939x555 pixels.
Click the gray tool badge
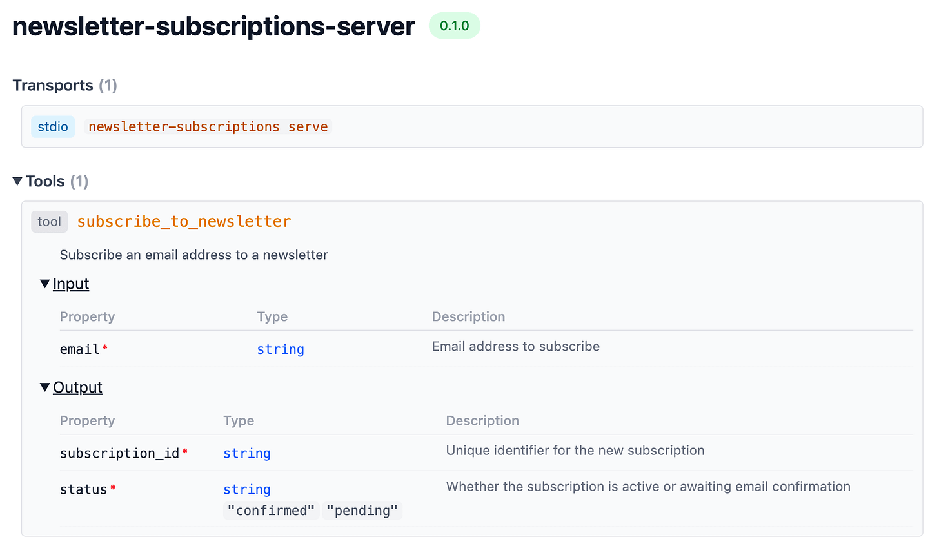49,222
